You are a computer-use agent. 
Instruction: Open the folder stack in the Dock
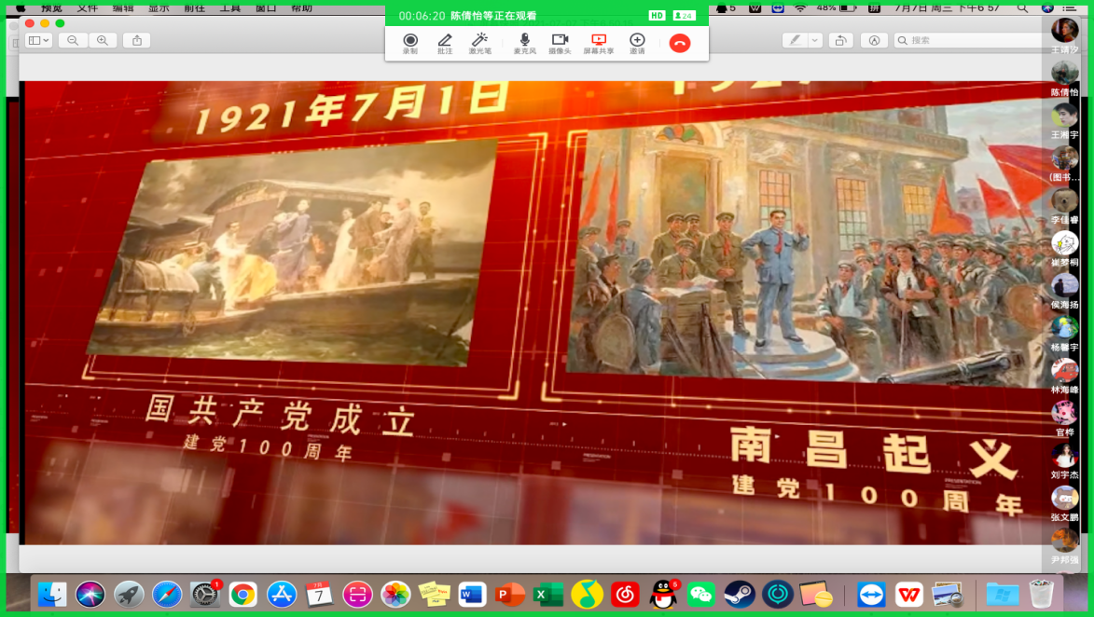[1003, 594]
